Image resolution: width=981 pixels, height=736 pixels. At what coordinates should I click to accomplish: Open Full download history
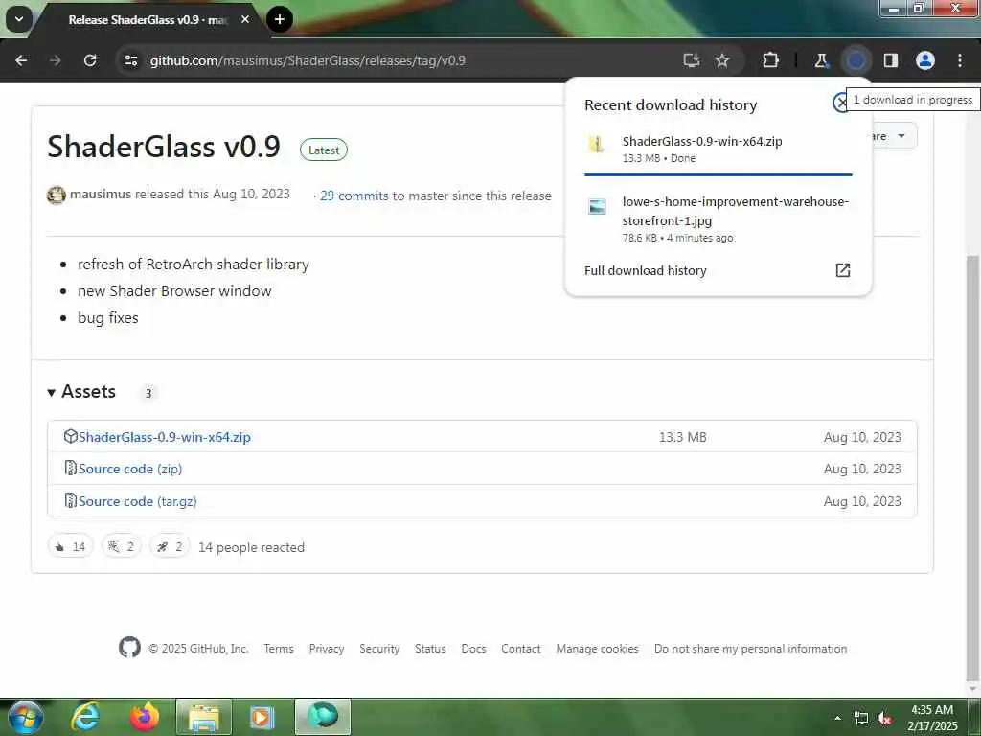(x=645, y=270)
